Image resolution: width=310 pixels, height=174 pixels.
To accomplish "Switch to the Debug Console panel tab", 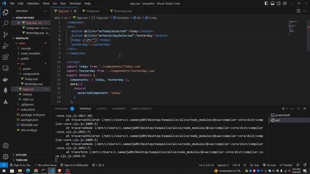I will [141, 109].
